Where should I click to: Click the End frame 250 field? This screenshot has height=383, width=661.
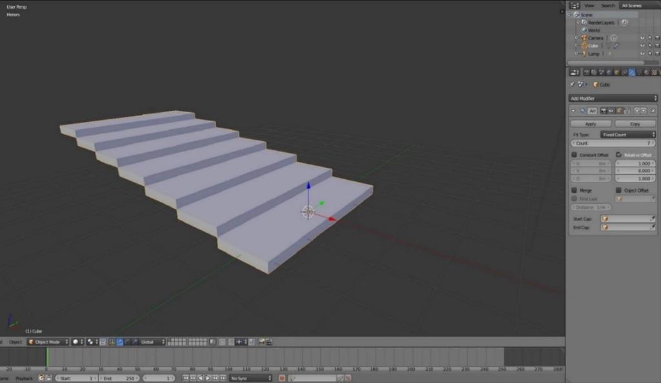tap(119, 378)
